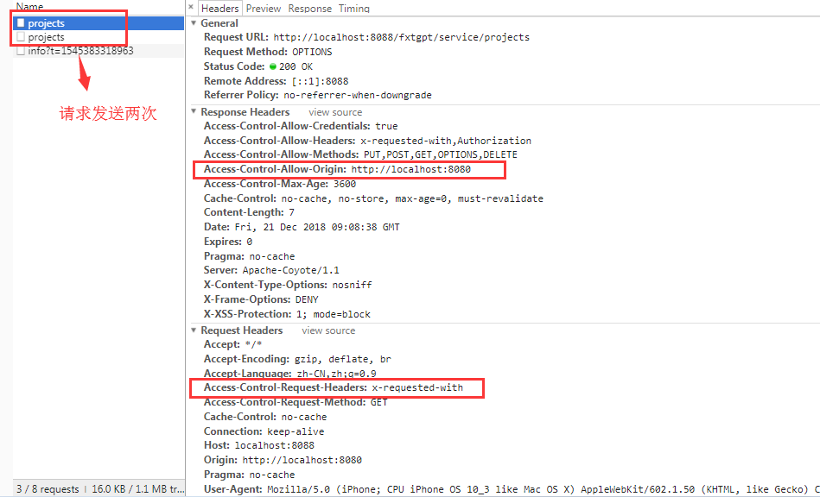Click the Server: Apache-Coyote/1.1 line
Image resolution: width=820 pixels, height=497 pixels.
(271, 270)
